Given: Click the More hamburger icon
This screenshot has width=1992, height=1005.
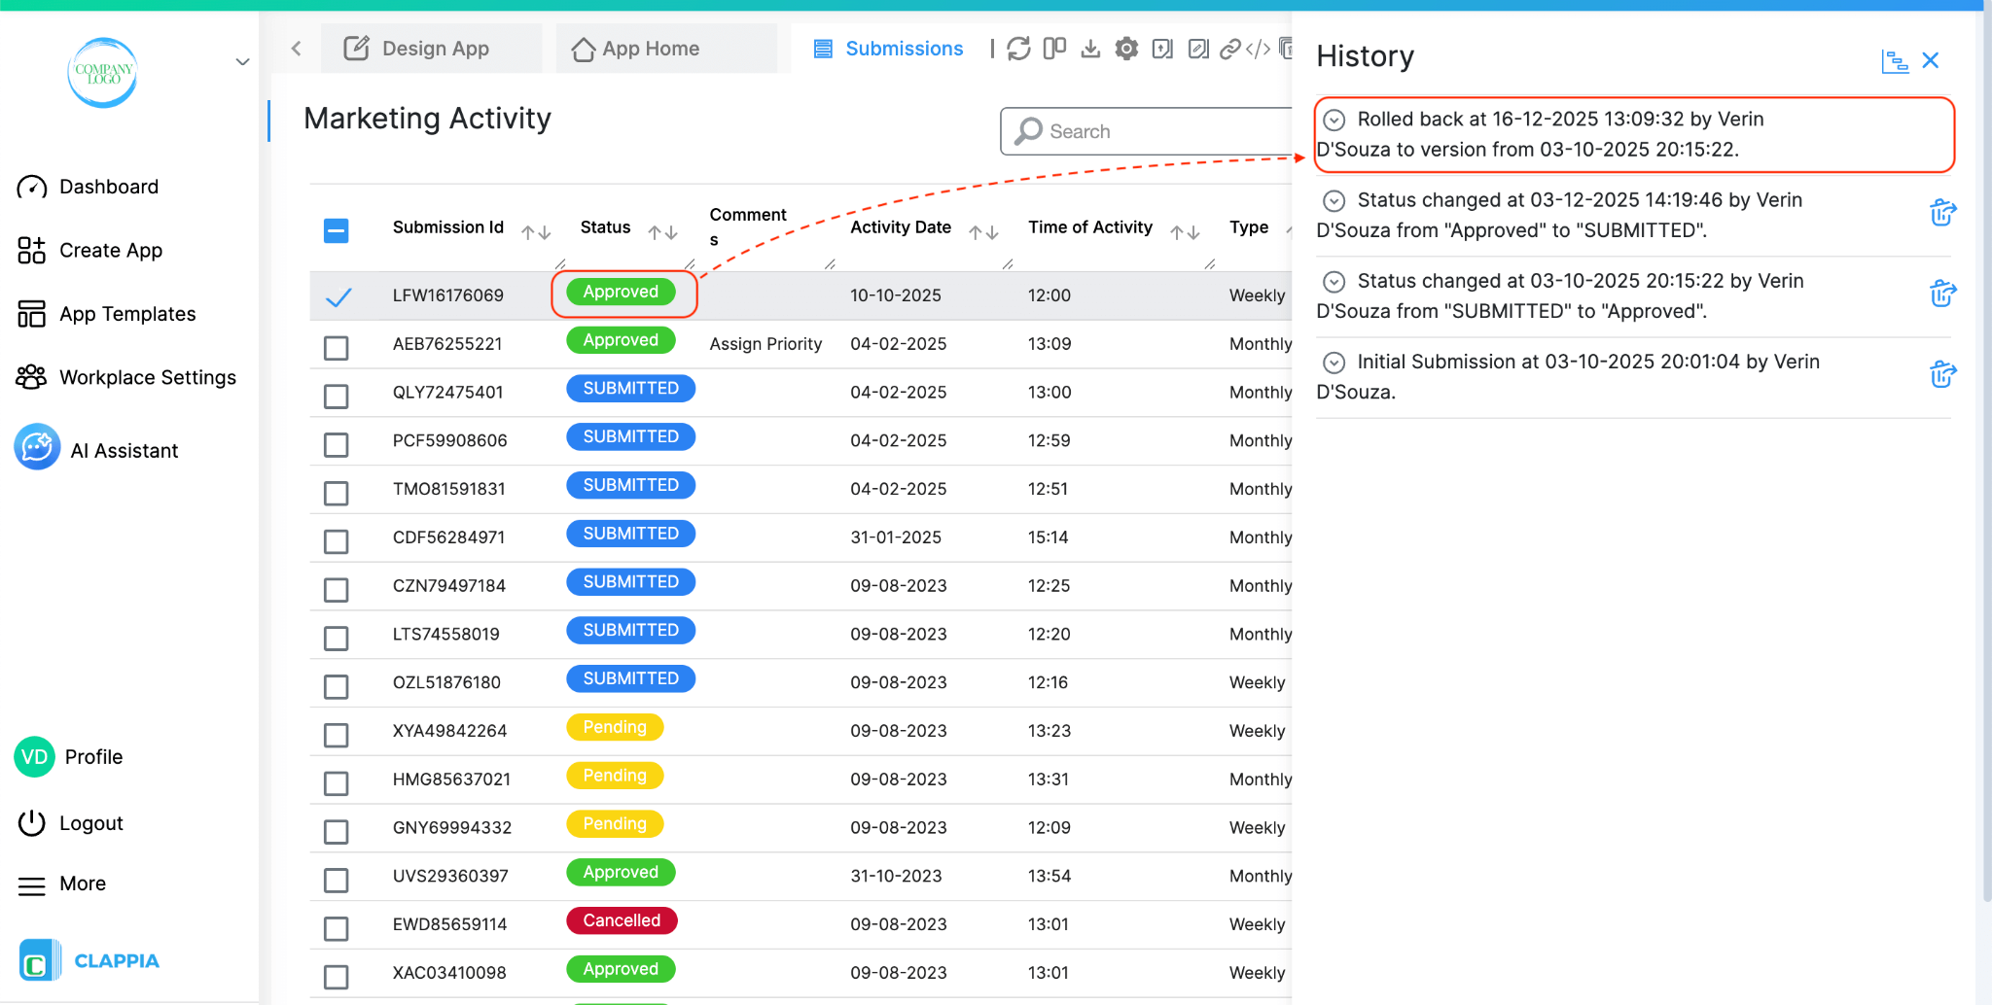Looking at the screenshot, I should (32, 885).
